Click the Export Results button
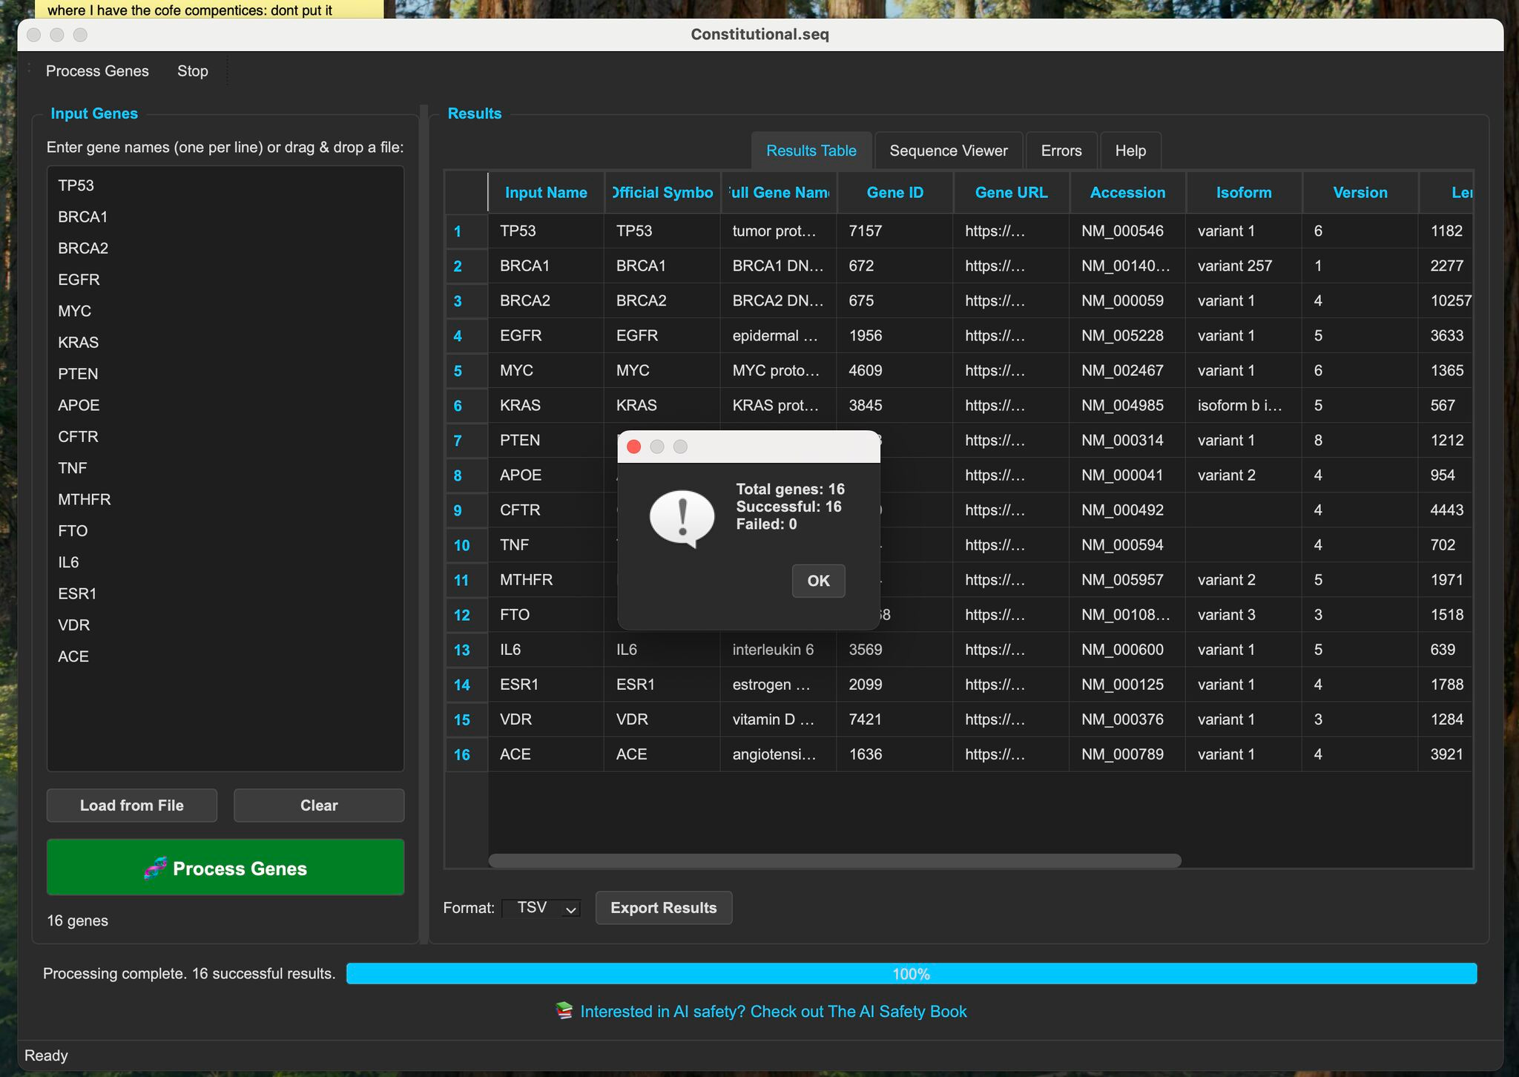This screenshot has width=1519, height=1077. (x=663, y=908)
